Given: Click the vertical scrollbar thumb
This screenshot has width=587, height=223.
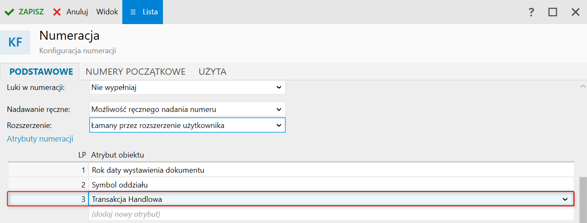Looking at the screenshot, I should coord(583,199).
